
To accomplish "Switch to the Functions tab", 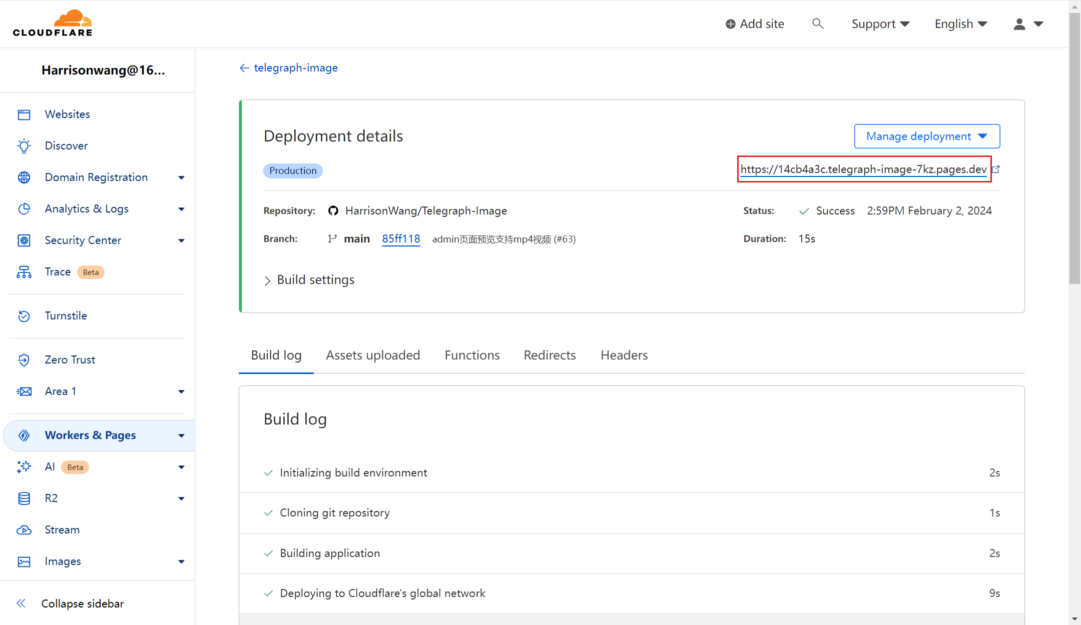I will pos(472,355).
